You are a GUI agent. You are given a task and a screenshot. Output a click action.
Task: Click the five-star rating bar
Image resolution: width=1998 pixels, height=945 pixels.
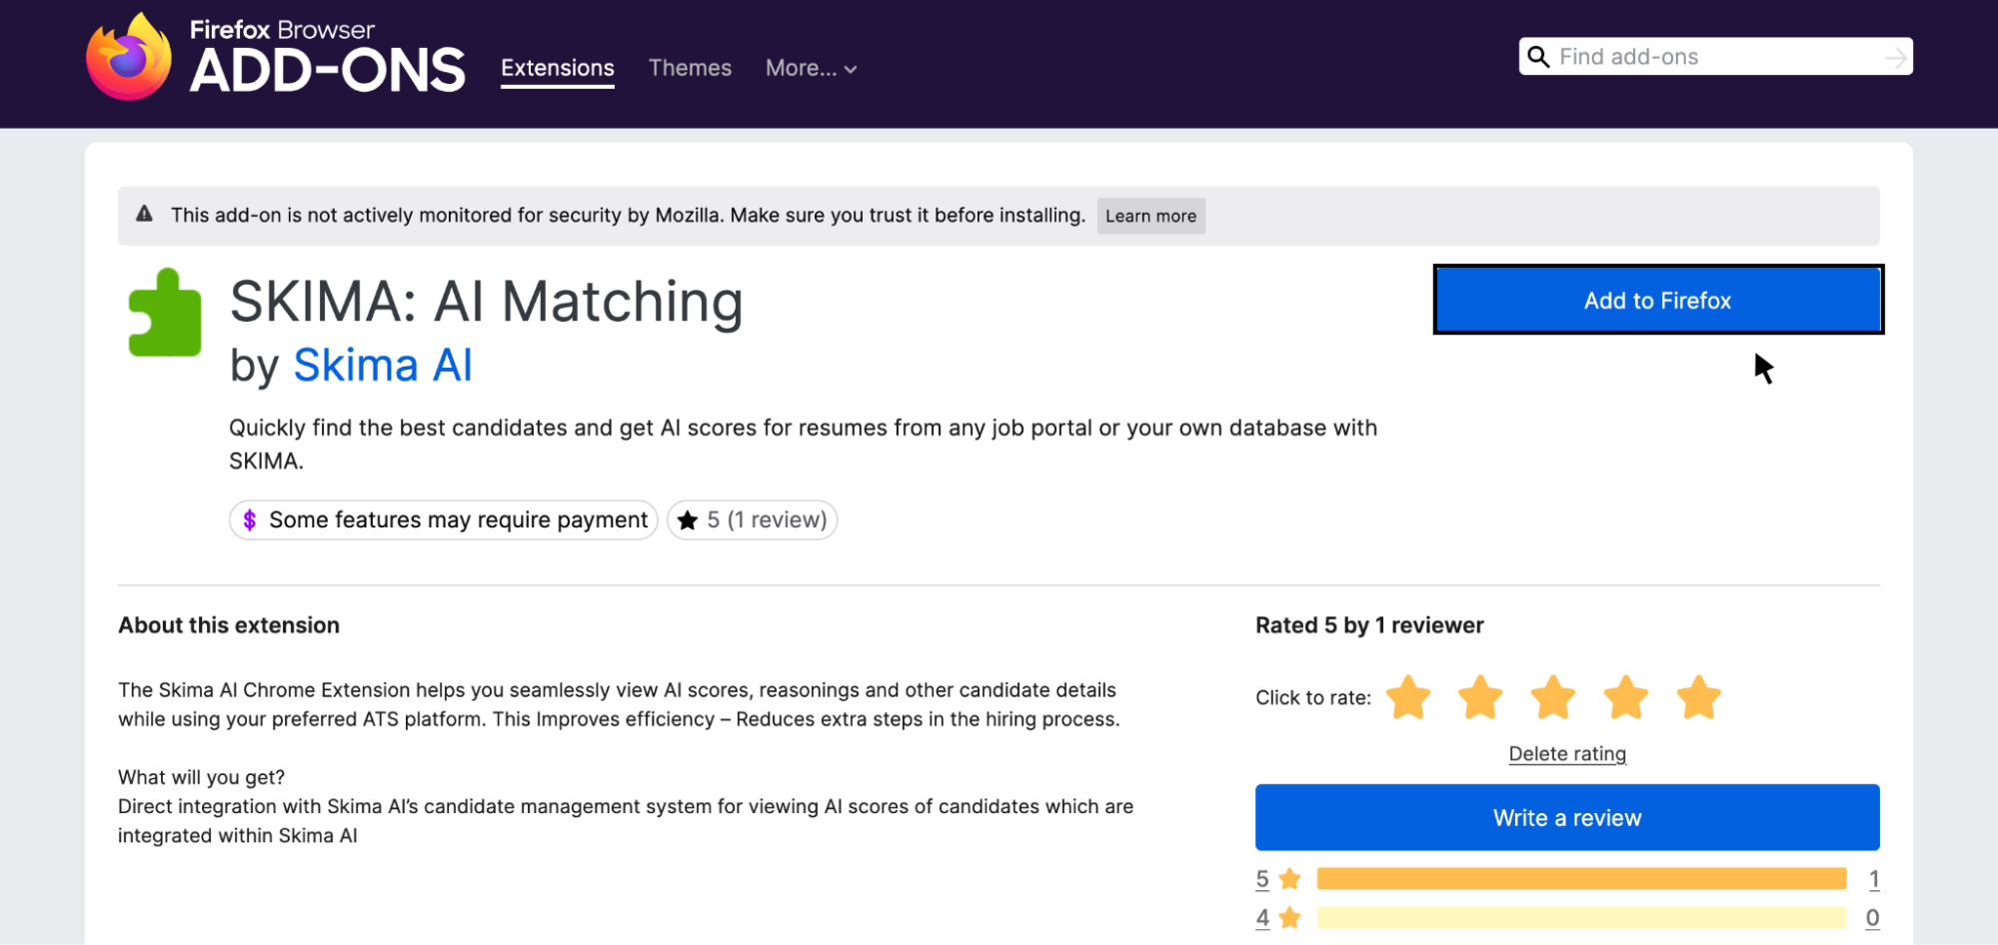pyautogui.click(x=1580, y=879)
